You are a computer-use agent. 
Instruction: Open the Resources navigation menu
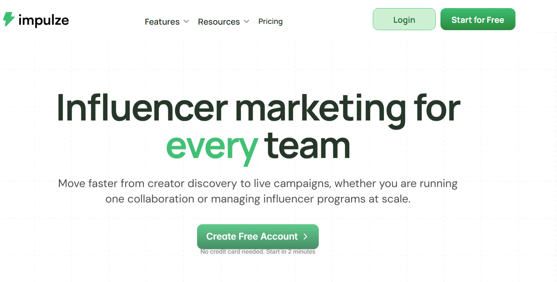219,22
